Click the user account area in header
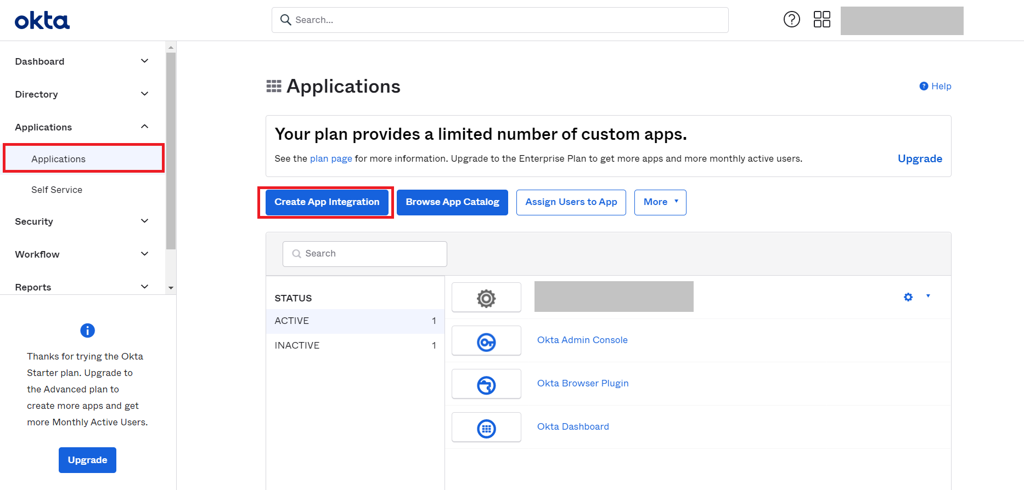1024x490 pixels. (x=902, y=21)
